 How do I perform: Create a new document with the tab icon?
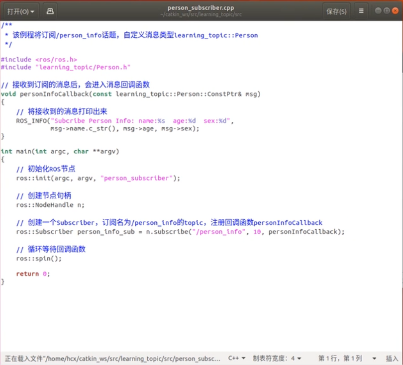click(50, 11)
